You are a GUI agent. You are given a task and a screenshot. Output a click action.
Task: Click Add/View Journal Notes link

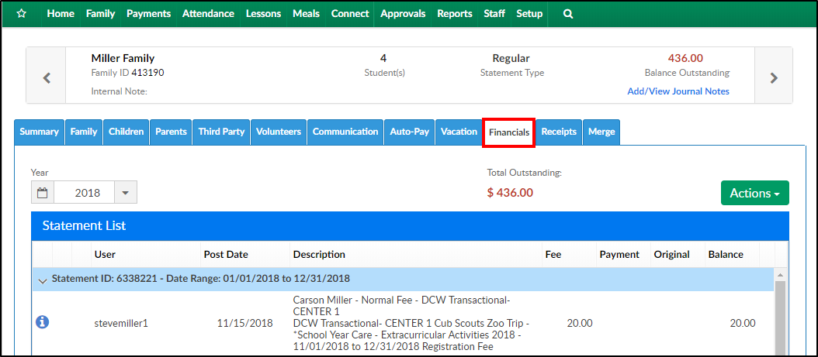pyautogui.click(x=678, y=91)
